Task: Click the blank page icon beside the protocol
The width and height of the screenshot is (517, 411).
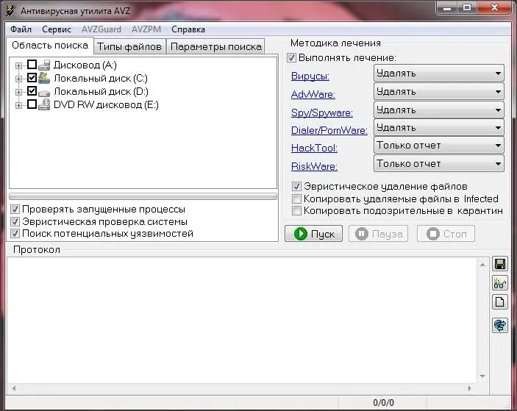Action: pos(500,301)
